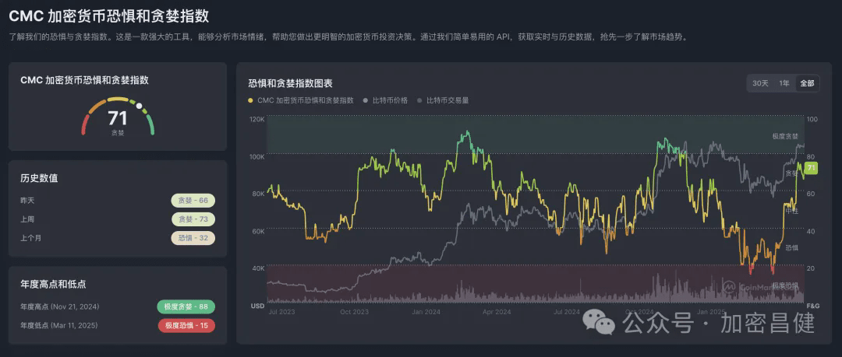Viewport: 842px width, 357px height.
Task: Click the green 71 chart value label
Action: [811, 168]
